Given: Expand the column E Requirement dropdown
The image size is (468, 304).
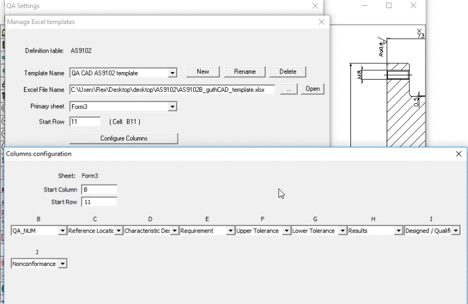Looking at the screenshot, I should click(230, 231).
